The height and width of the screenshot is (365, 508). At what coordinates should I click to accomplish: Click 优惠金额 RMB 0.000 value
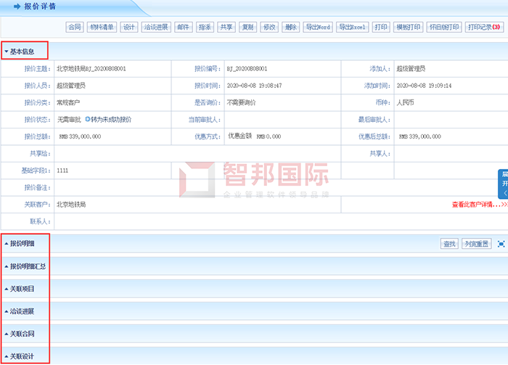pos(269,136)
